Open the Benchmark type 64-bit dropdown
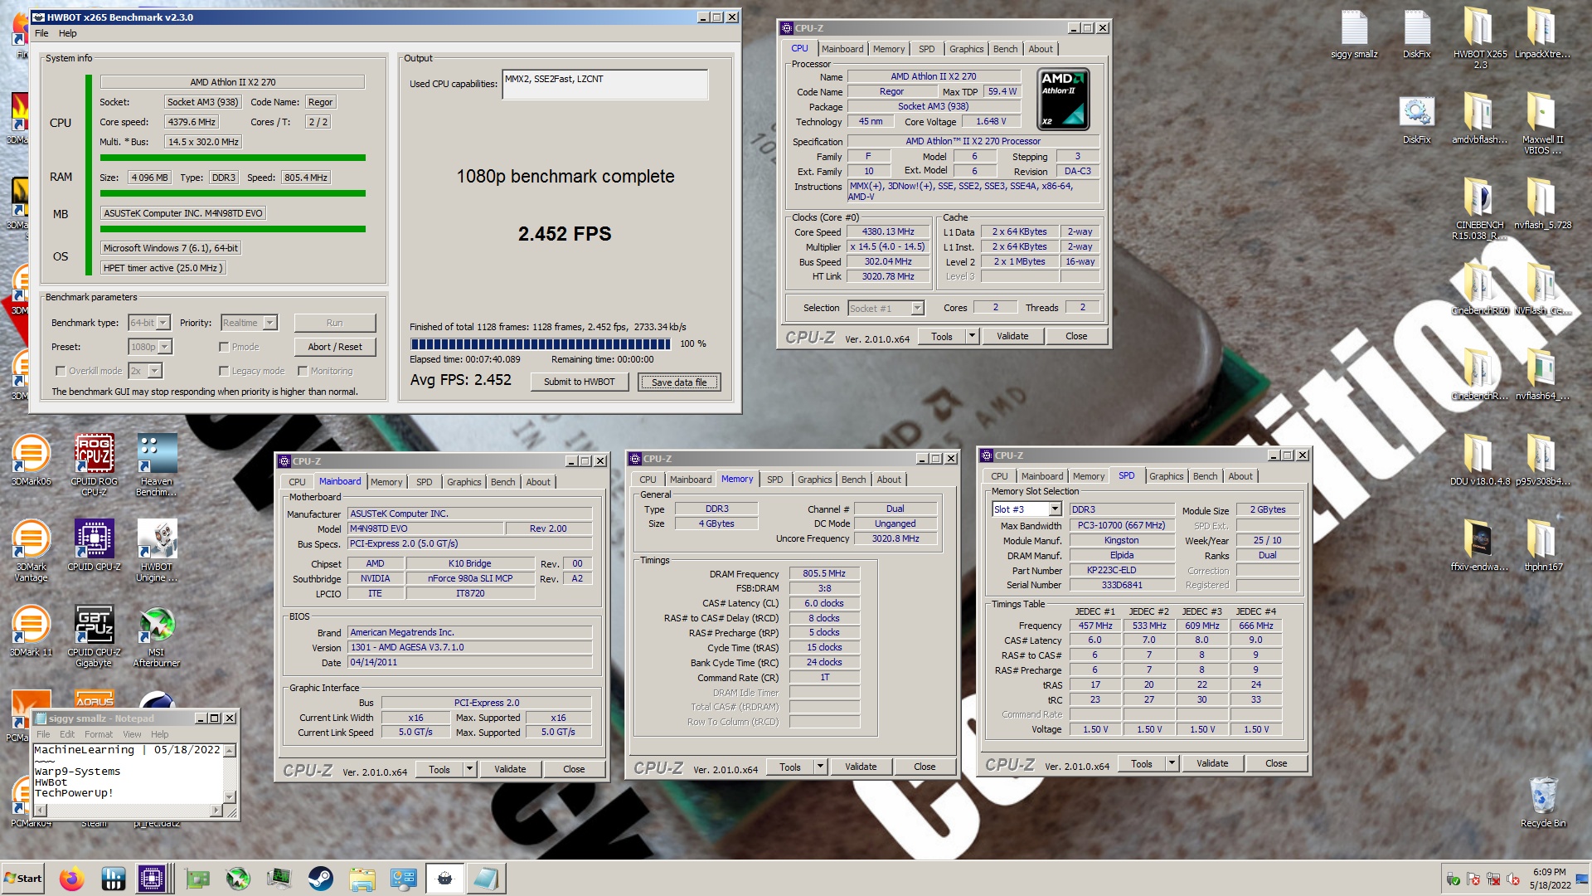Screen dimensions: 1592x896 pos(149,323)
